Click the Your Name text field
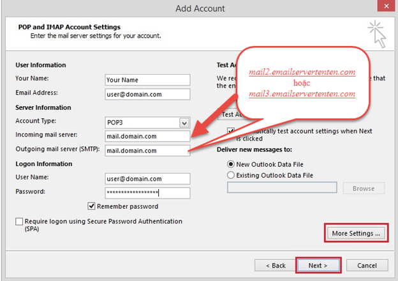The width and height of the screenshot is (398, 281). (x=147, y=80)
